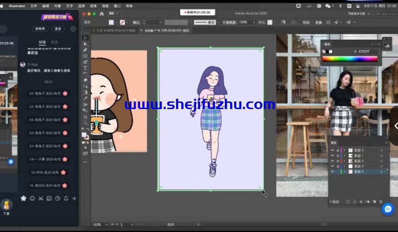
Task: Open the fill color dropdown arrow
Action: point(116,22)
